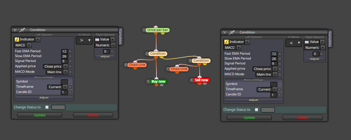This screenshot has height=140, width=351.
Task: Close the right Condition panel
Action: tap(225, 32)
